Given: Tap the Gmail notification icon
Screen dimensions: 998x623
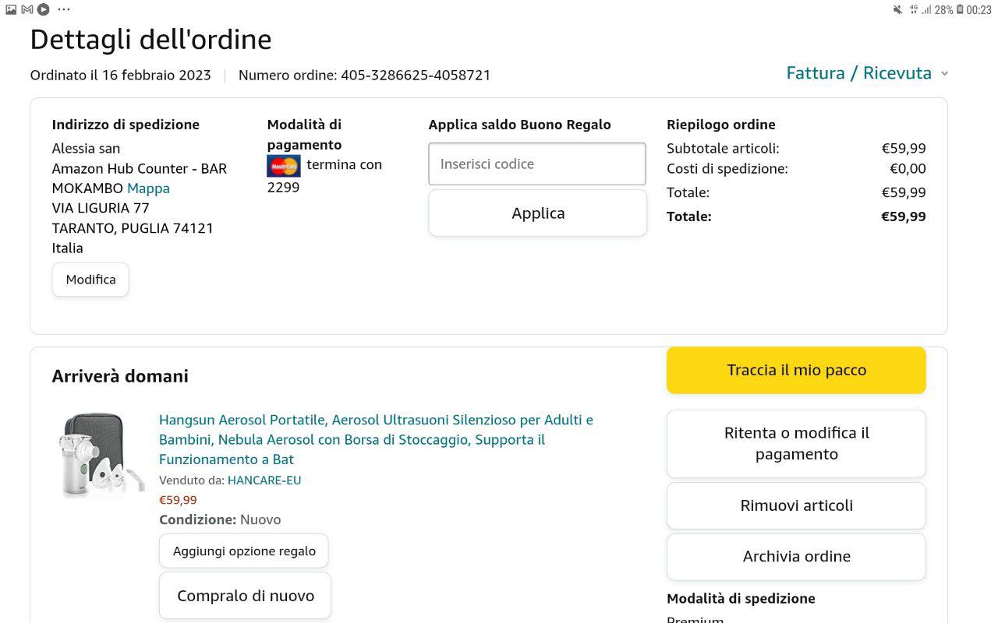Looking at the screenshot, I should point(27,9).
